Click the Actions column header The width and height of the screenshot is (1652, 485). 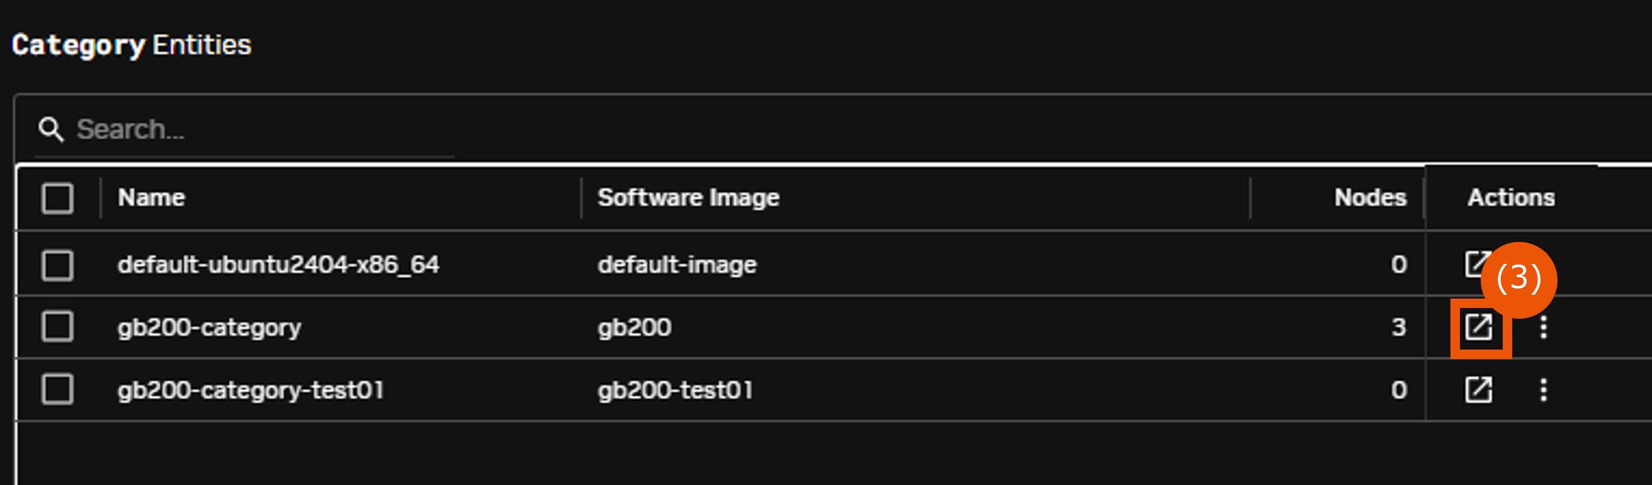[1512, 198]
